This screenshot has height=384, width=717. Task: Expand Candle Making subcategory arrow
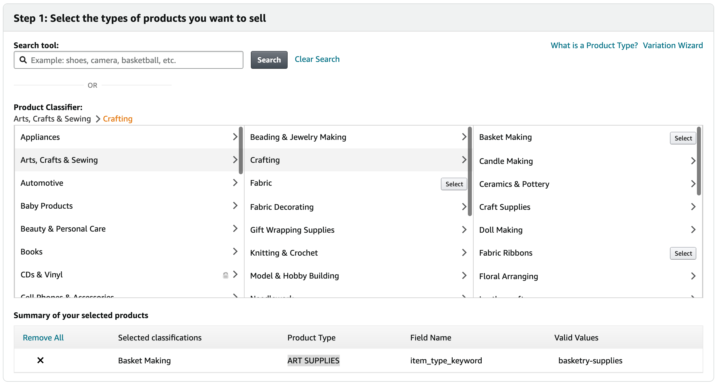click(693, 161)
